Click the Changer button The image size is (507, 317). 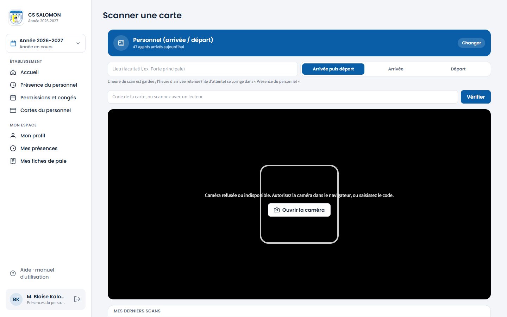[x=471, y=43]
